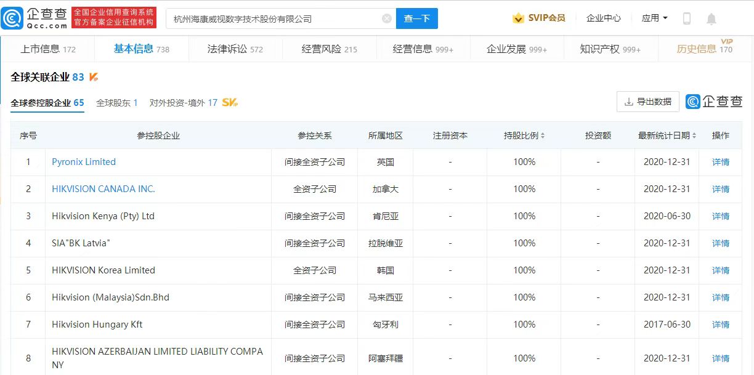Click the 参控关系 column header
The image size is (754, 375).
(x=315, y=135)
